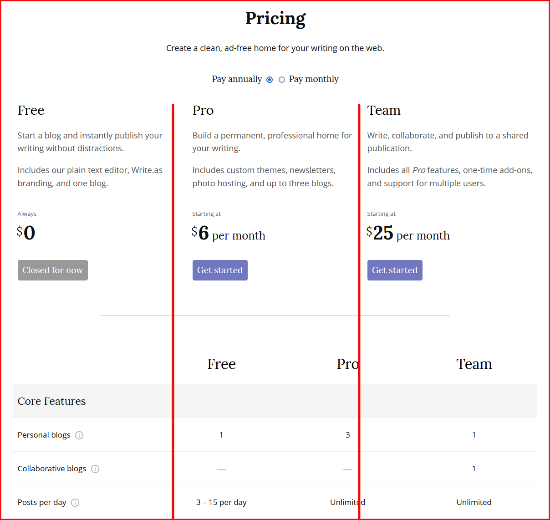Click the Collaborative blogs row label
Viewport: 550px width, 520px height.
[x=52, y=469]
